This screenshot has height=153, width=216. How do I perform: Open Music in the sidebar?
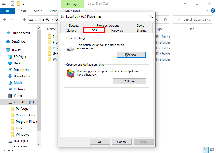click(x=18, y=83)
